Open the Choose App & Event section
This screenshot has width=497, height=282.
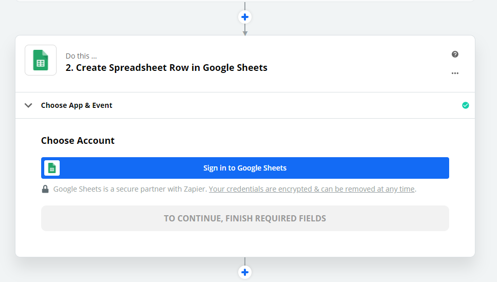click(x=245, y=105)
